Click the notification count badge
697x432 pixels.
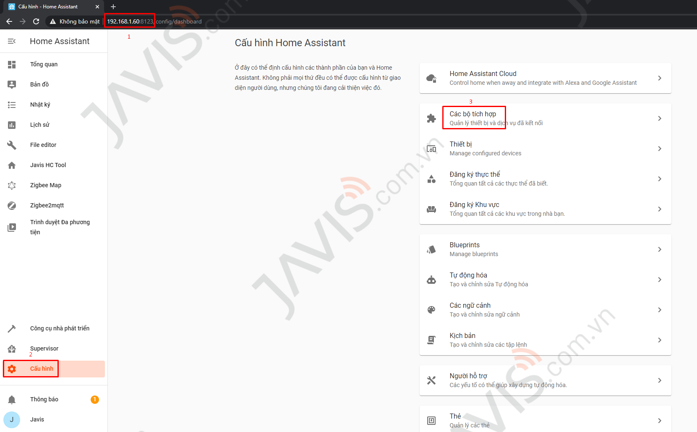click(95, 399)
